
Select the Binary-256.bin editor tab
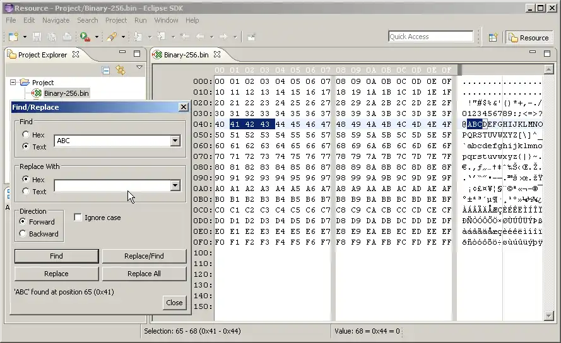click(x=186, y=55)
